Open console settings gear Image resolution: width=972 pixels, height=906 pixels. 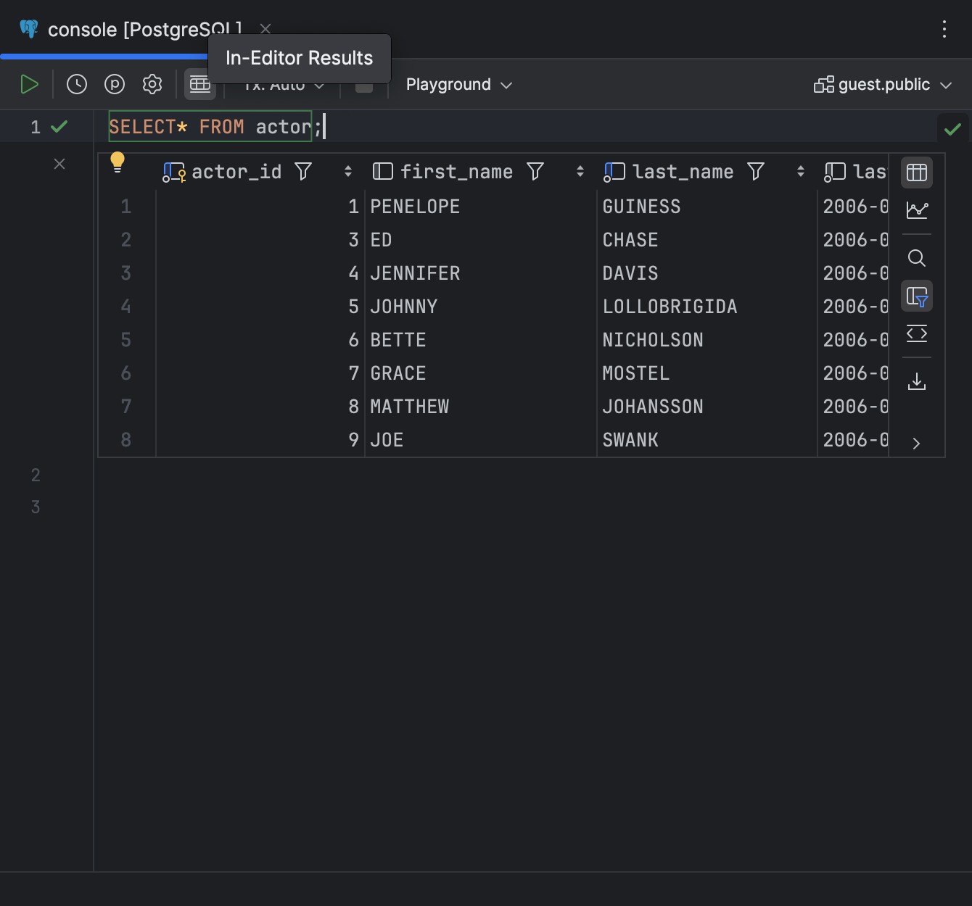tap(152, 84)
